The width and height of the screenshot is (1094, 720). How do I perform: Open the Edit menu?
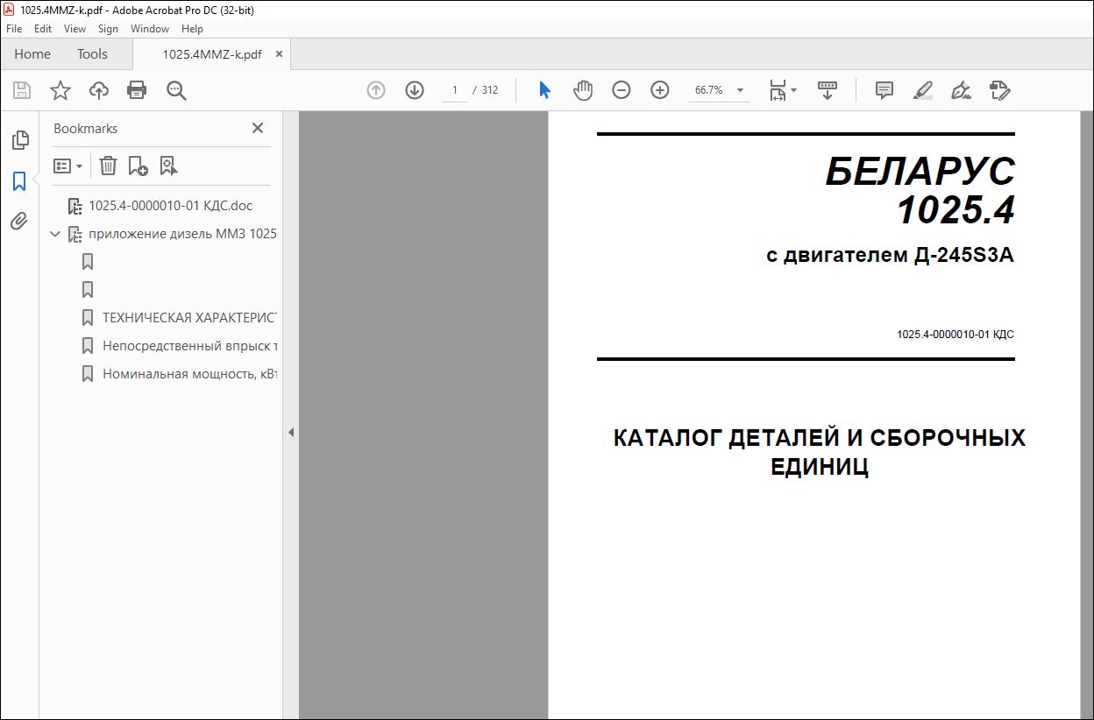[x=43, y=29]
